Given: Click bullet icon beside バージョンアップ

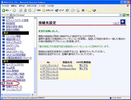Looking at the screenshot, I should pyautogui.click(x=3, y=89).
